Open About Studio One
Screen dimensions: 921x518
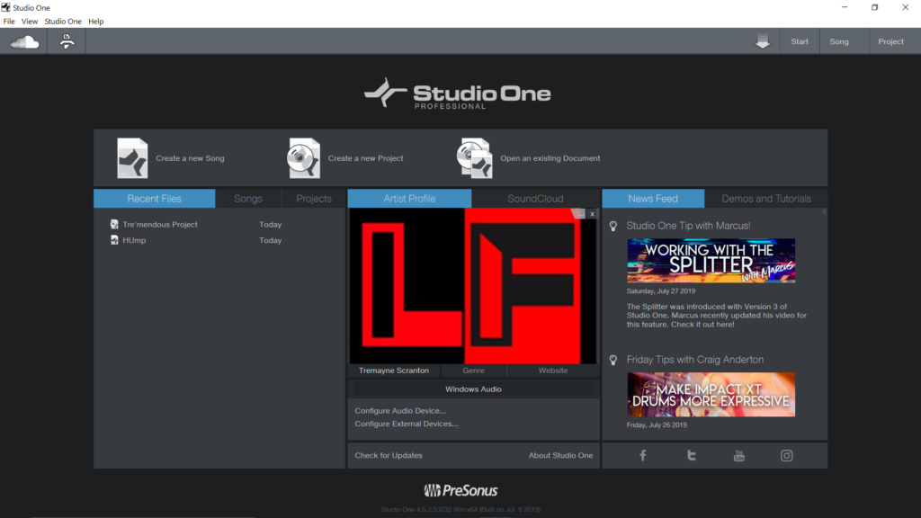pos(560,455)
